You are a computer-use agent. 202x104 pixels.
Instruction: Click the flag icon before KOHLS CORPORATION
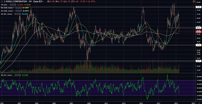point(5,1)
